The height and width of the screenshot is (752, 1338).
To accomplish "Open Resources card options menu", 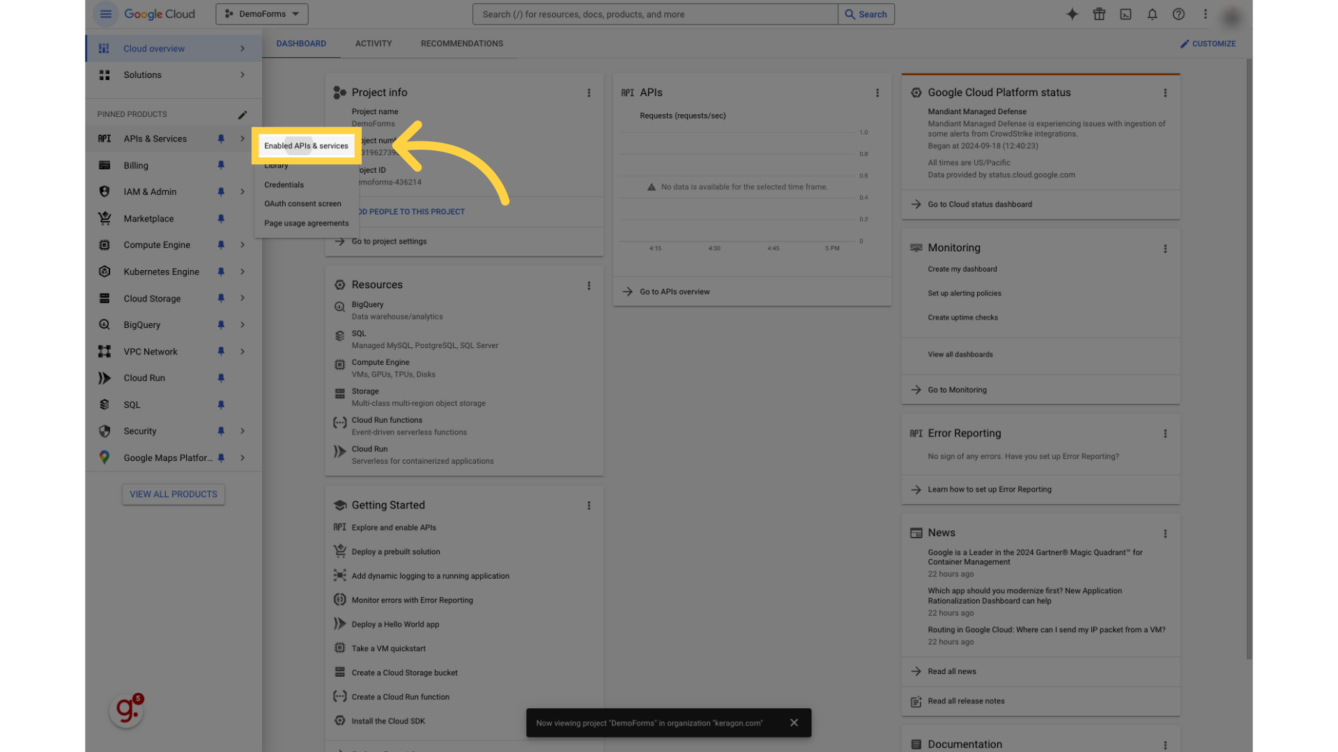I will [x=589, y=285].
